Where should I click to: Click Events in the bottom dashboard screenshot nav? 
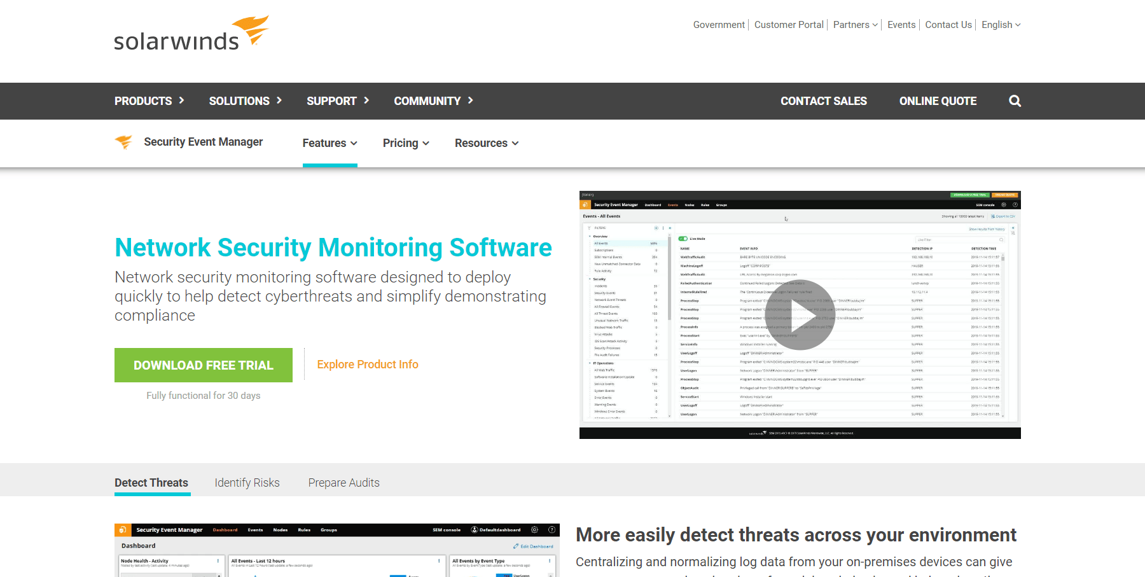point(255,530)
